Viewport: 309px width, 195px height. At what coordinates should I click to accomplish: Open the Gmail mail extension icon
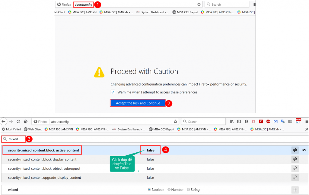click(276, 122)
